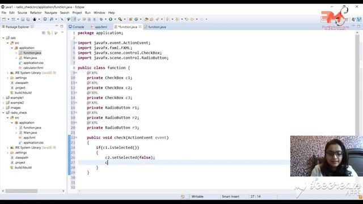Minimize the Package Explorer view
This screenshot has height=204, width=363.
[57, 26]
